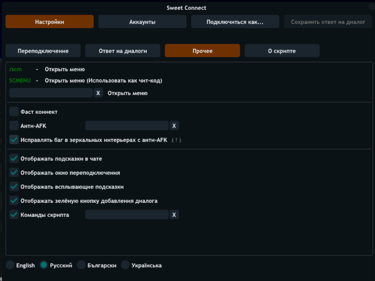Clear the Anti-AFK hotkey with X

[174, 126]
